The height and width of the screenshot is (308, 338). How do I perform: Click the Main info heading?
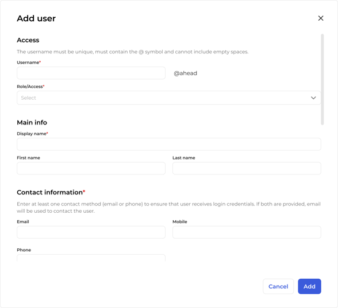[32, 122]
